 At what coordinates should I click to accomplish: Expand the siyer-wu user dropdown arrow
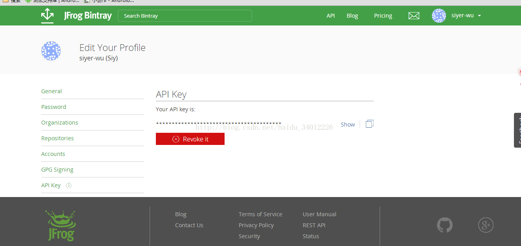pyautogui.click(x=479, y=16)
